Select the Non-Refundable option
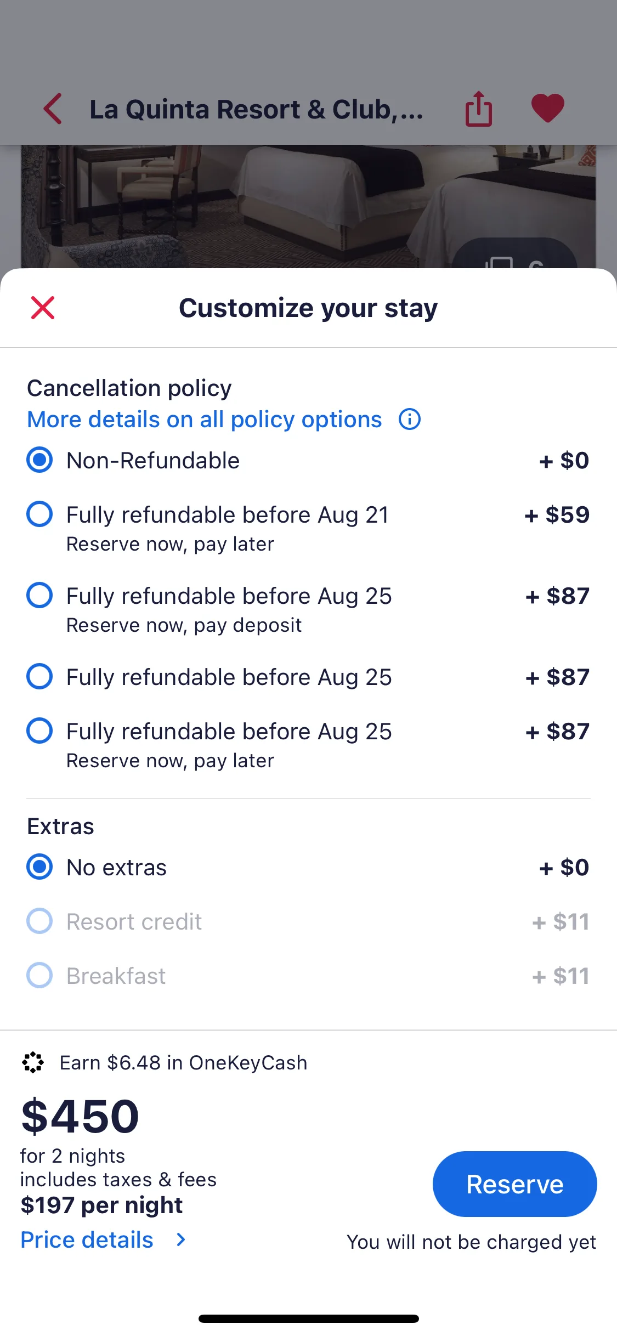The width and height of the screenshot is (617, 1336). click(x=308, y=460)
